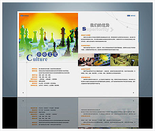Click the first orange subheading under Superiority
155x131 pixels.
[86, 35]
